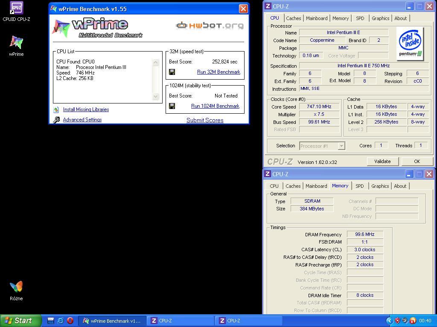
Task: Switch to Mainboard tab in top CPU-Z window
Action: pyautogui.click(x=317, y=18)
